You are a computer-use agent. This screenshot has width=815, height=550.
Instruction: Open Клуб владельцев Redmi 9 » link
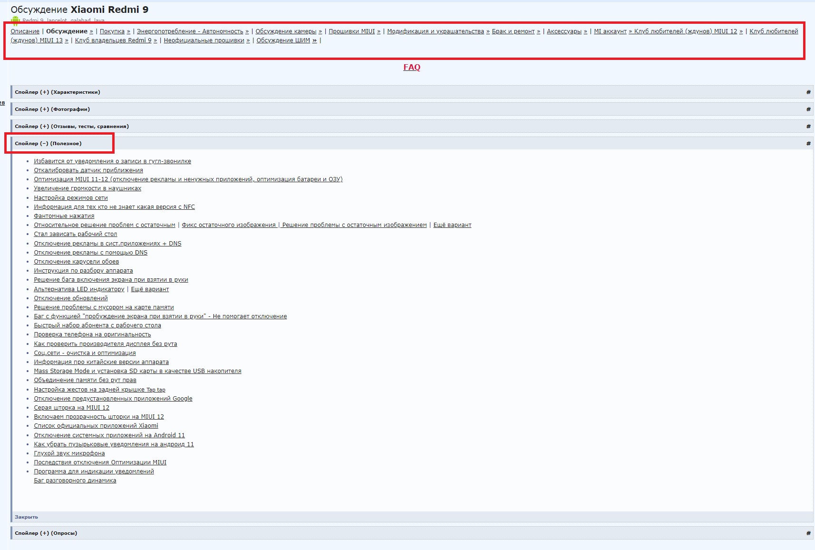(x=116, y=40)
